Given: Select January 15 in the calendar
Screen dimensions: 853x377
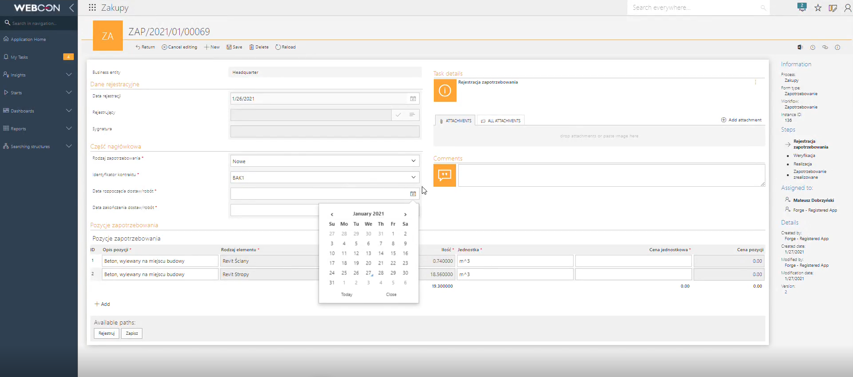Looking at the screenshot, I should (393, 253).
